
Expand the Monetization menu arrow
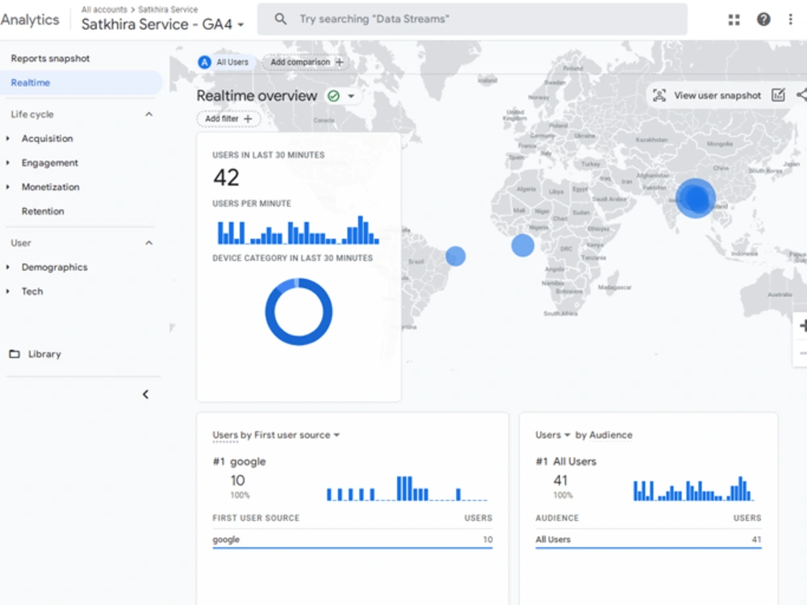click(8, 187)
